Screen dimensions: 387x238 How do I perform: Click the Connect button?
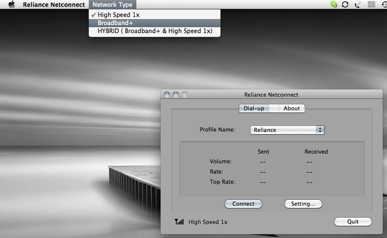243,204
